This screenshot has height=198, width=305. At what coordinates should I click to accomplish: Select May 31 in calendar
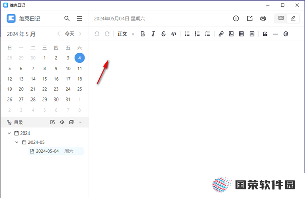tap(68, 100)
